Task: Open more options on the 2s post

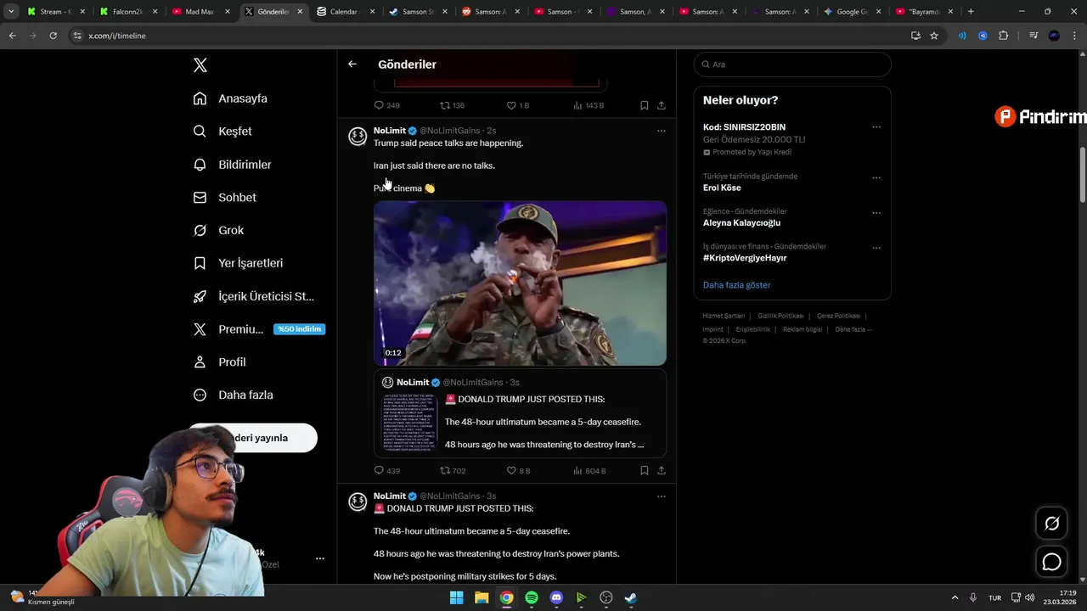Action: (661, 131)
